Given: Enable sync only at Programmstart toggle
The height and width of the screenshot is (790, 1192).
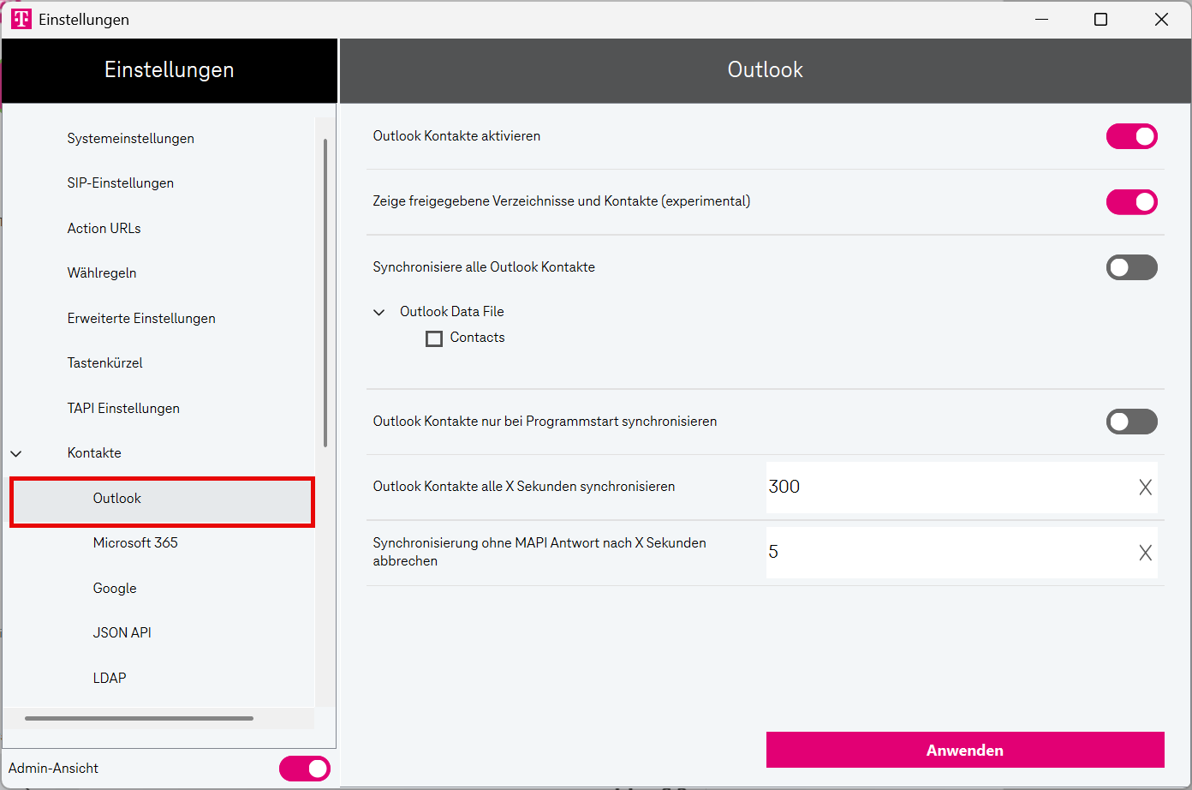Looking at the screenshot, I should coord(1131,422).
